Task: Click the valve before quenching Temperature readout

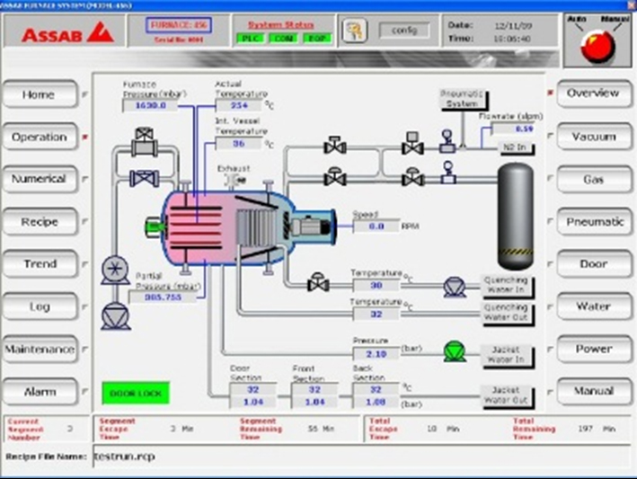Action: click(x=317, y=284)
